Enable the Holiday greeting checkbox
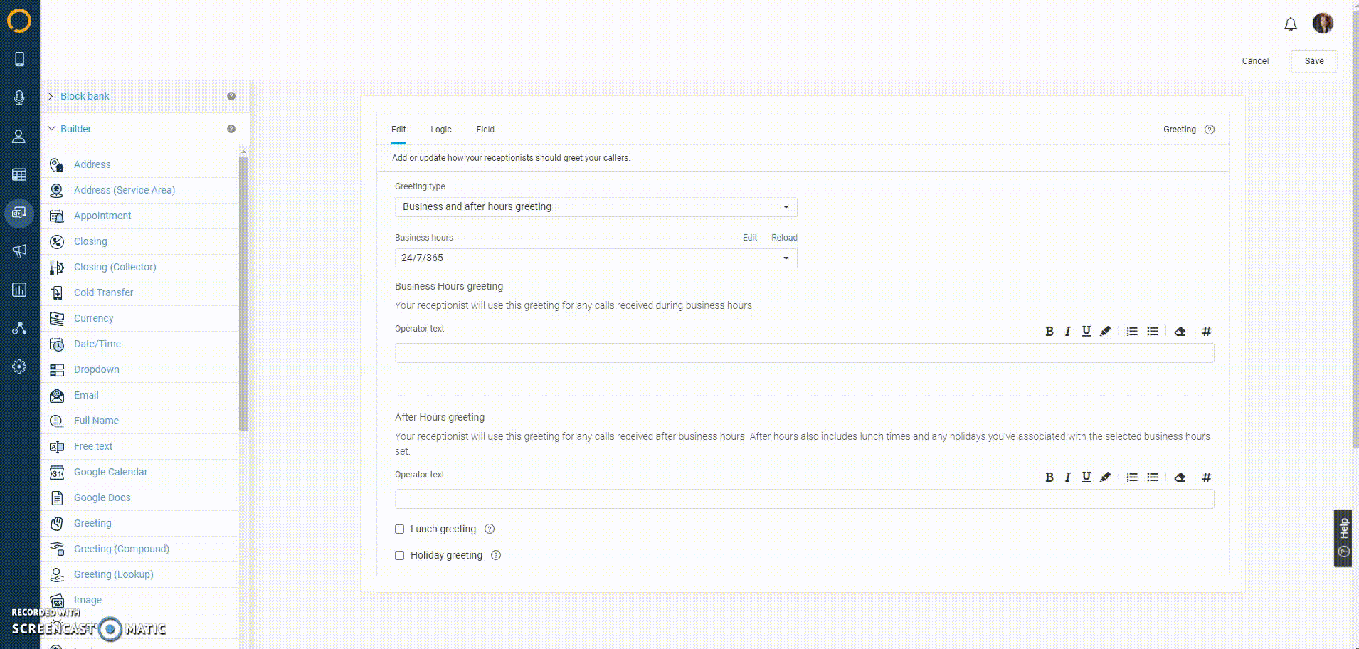The image size is (1359, 649). click(x=400, y=556)
